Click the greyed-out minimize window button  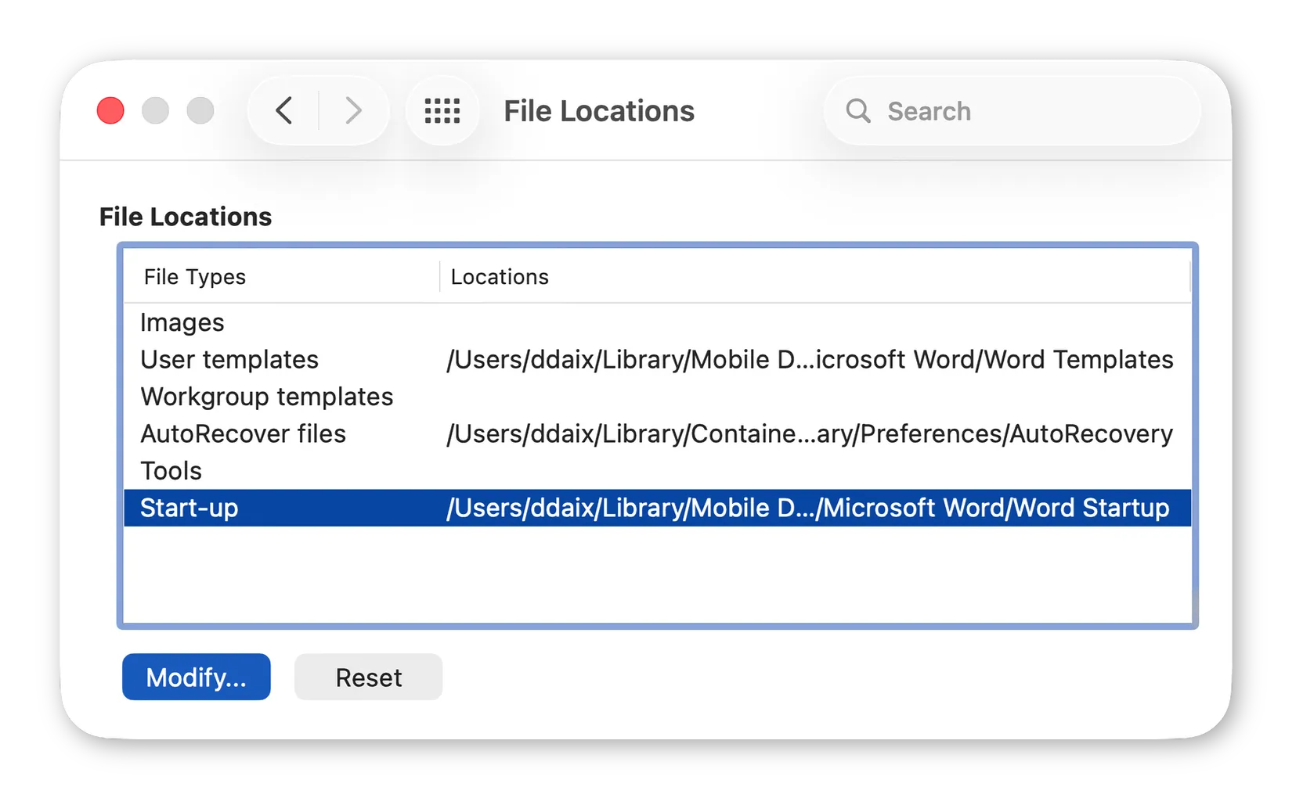[155, 111]
